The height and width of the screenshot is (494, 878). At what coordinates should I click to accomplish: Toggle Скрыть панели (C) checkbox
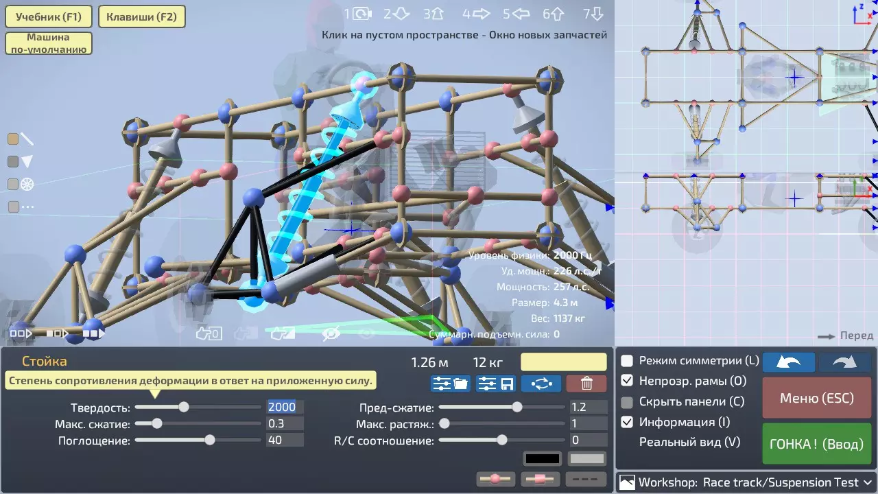pos(627,402)
